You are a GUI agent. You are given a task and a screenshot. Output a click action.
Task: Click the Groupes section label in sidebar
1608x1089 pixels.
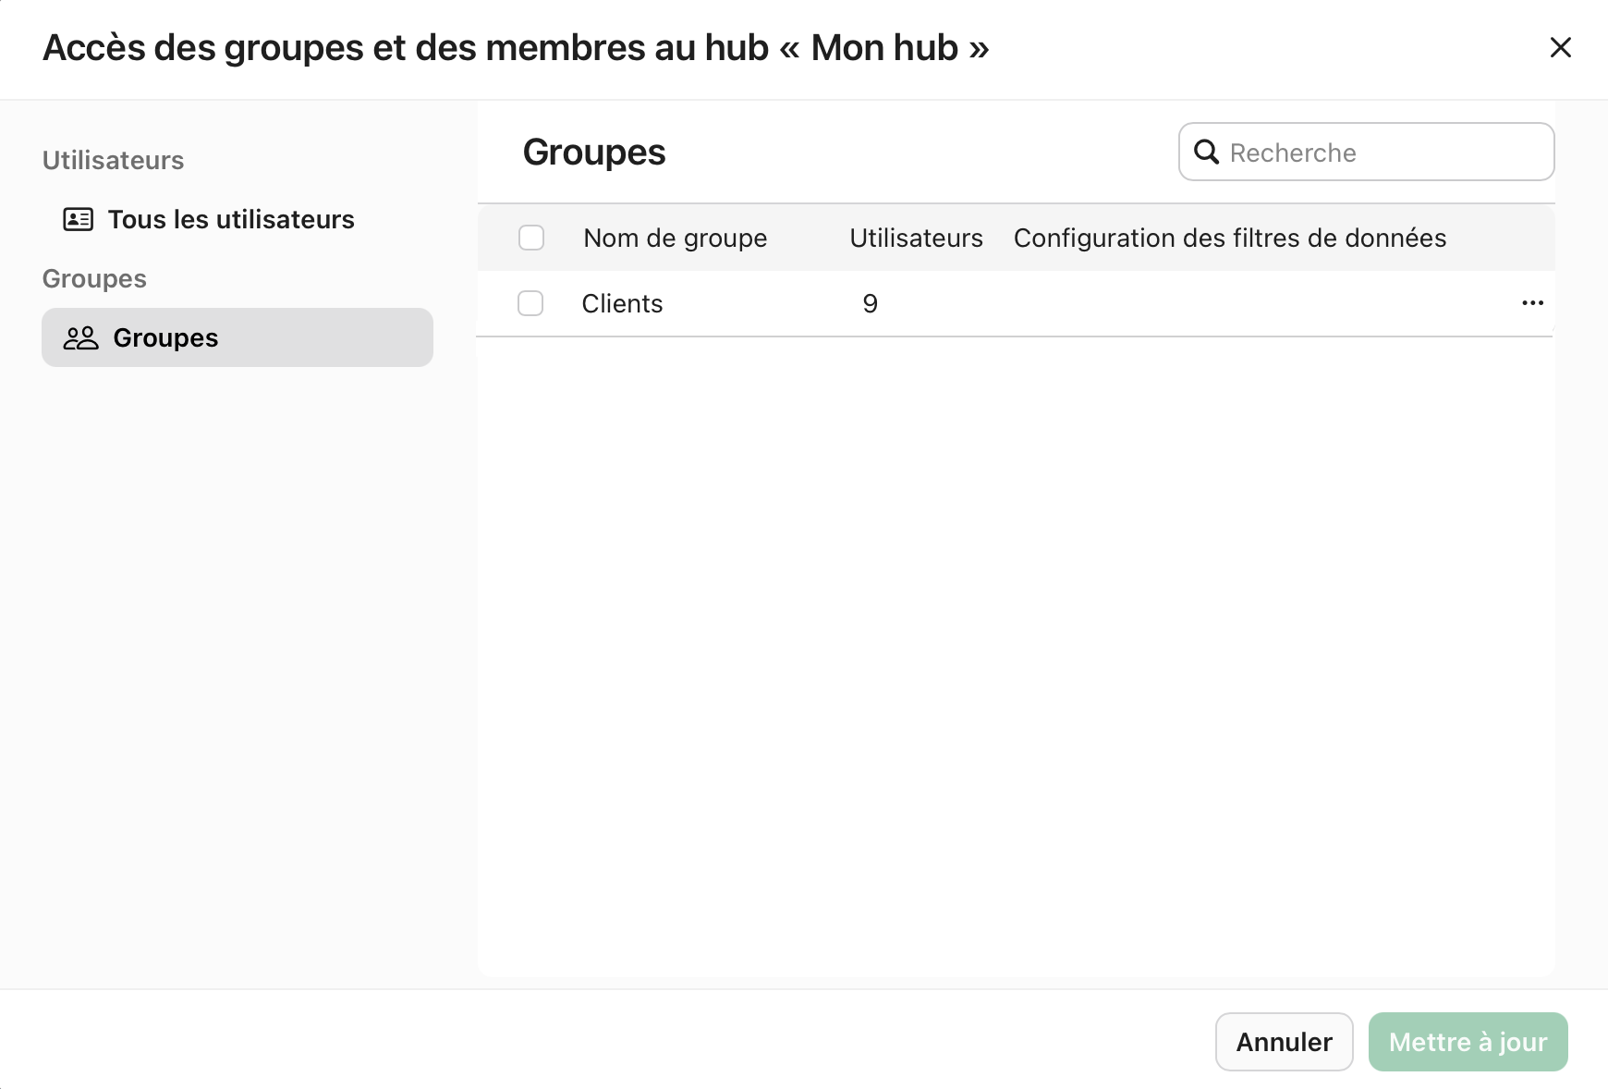click(x=93, y=277)
